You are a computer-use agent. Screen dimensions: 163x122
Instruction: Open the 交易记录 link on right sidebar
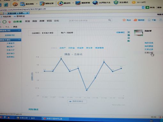coord(149,50)
